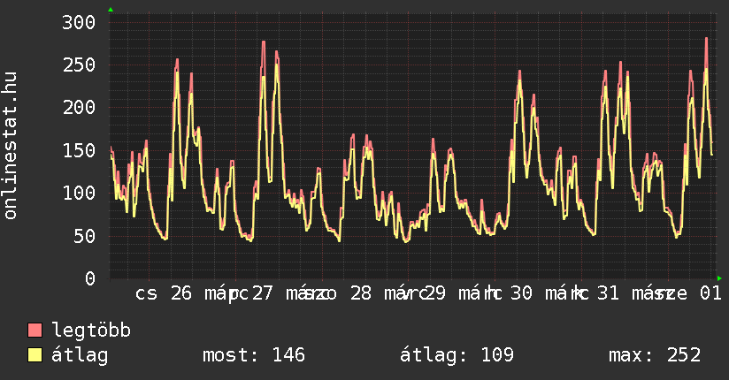Click the 50 y-axis label
729x380 pixels.
click(83, 235)
